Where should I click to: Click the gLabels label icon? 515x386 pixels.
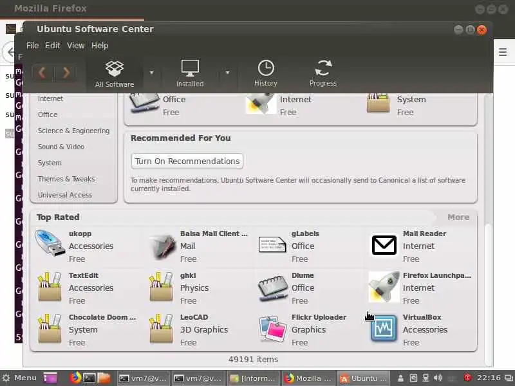272,244
